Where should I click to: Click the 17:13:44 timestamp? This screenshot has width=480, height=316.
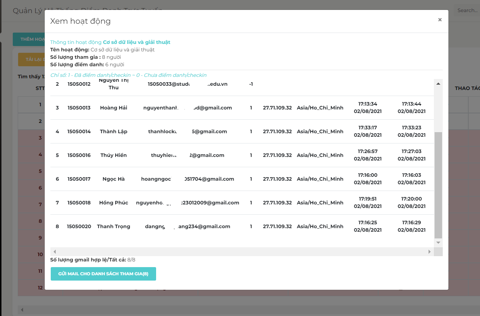click(x=412, y=104)
